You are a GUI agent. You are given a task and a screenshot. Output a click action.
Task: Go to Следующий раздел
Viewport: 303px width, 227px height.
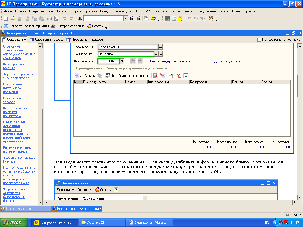point(47,40)
